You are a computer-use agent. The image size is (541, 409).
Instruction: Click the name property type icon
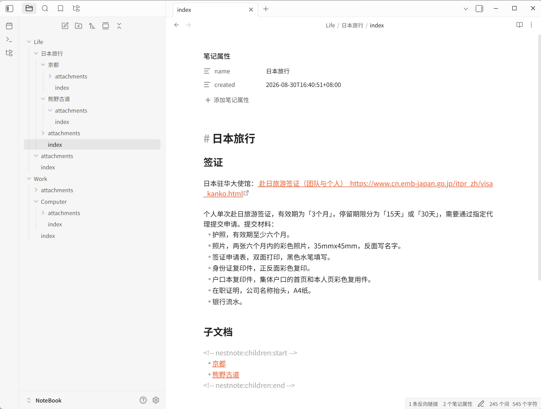pos(207,71)
